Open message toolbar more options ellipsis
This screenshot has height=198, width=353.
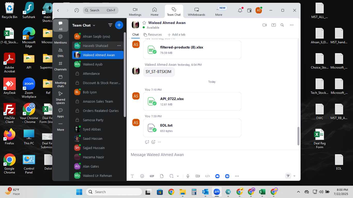237,176
